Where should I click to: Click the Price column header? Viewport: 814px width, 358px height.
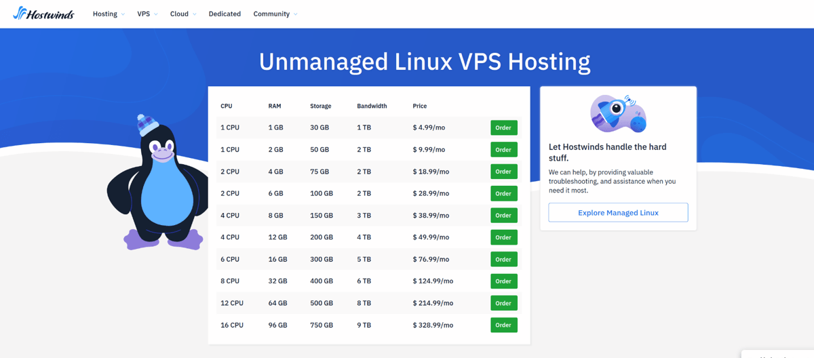coord(420,106)
